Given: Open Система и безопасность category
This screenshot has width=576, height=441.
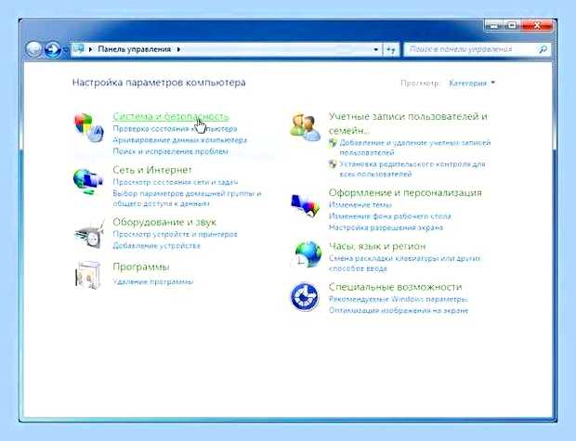Looking at the screenshot, I should coord(171,116).
